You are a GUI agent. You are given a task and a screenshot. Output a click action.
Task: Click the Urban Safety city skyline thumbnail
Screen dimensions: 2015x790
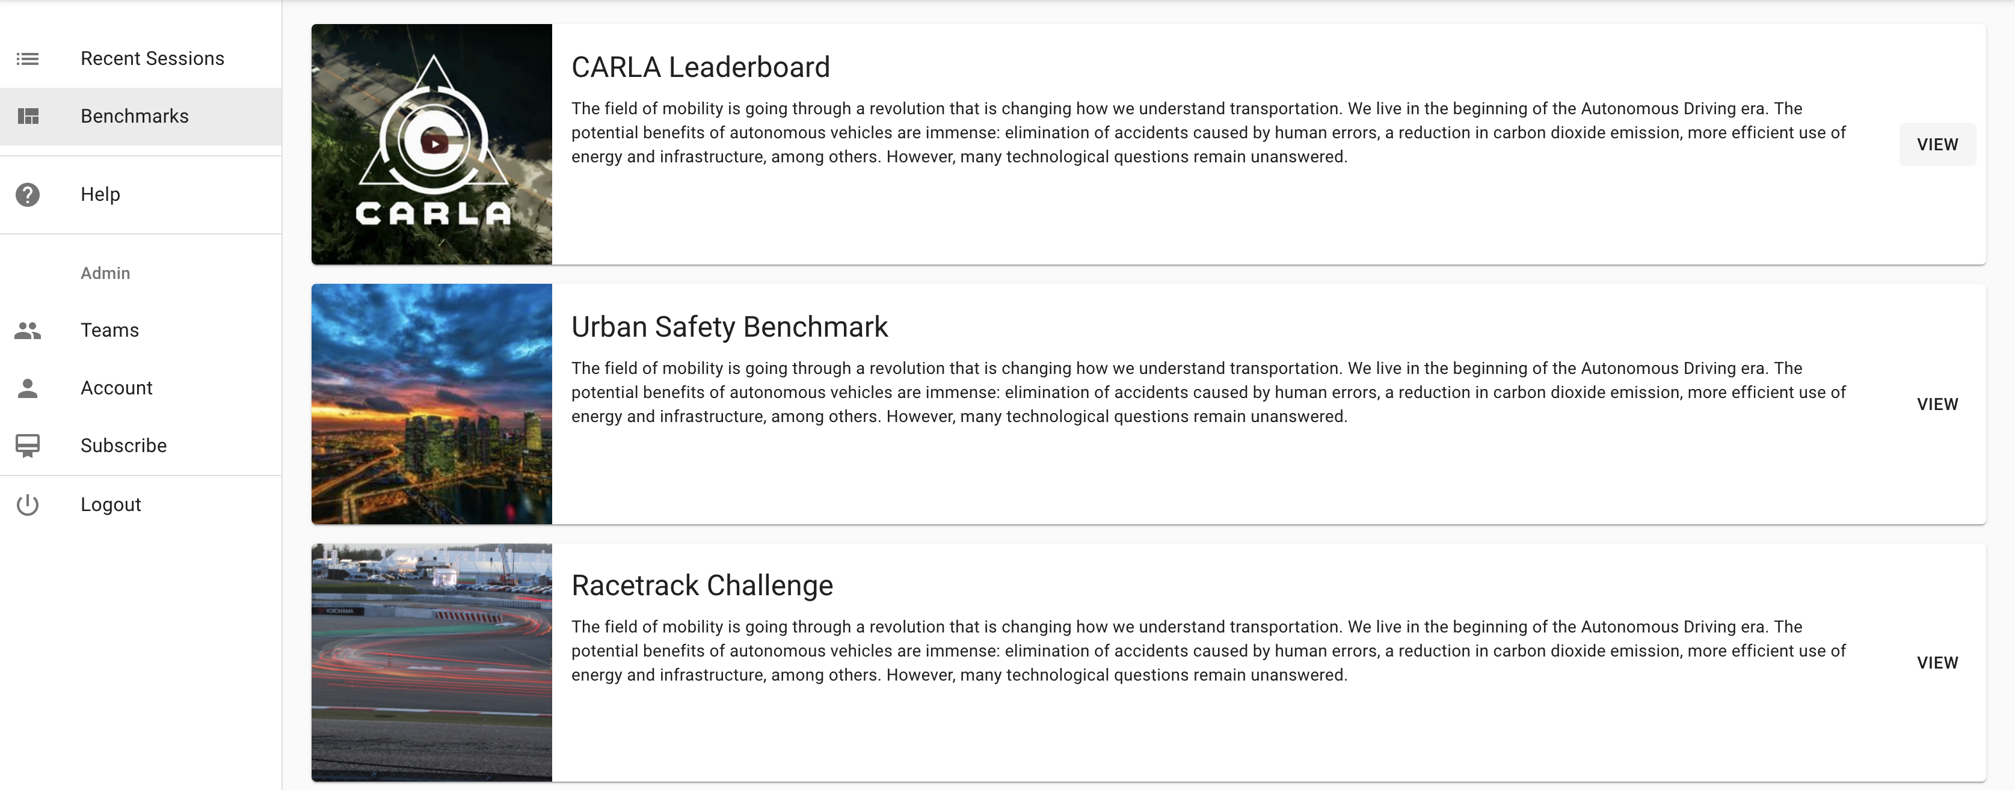tap(432, 405)
